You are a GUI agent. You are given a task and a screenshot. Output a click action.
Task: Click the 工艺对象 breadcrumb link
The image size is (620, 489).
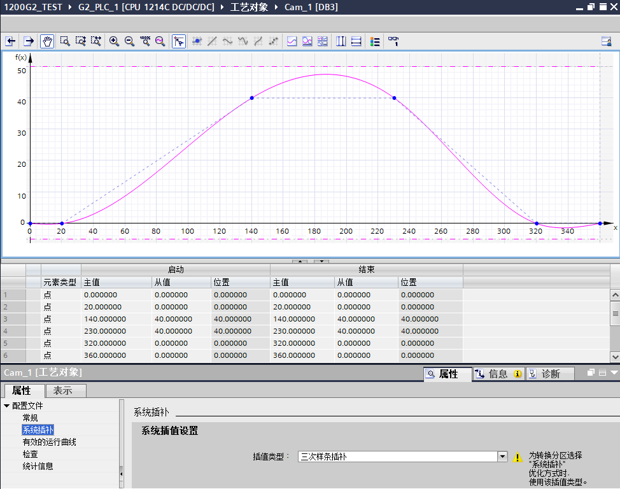tap(249, 7)
